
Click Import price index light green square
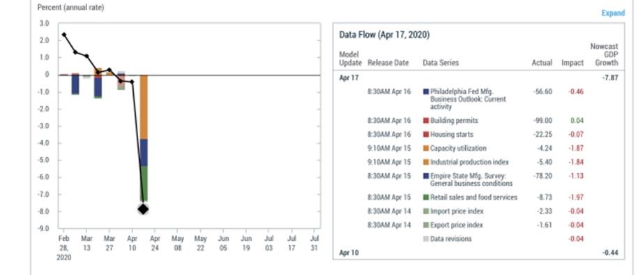point(426,211)
